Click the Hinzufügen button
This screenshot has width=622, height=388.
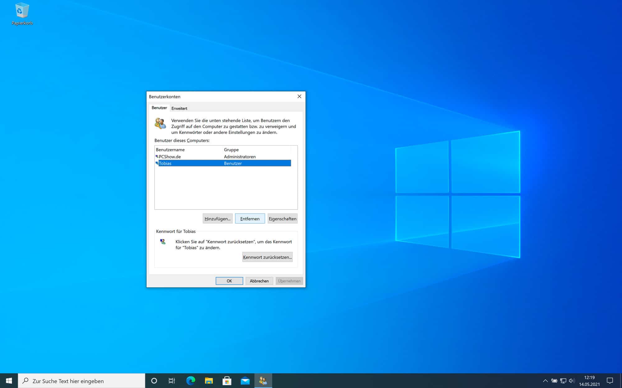pyautogui.click(x=217, y=219)
